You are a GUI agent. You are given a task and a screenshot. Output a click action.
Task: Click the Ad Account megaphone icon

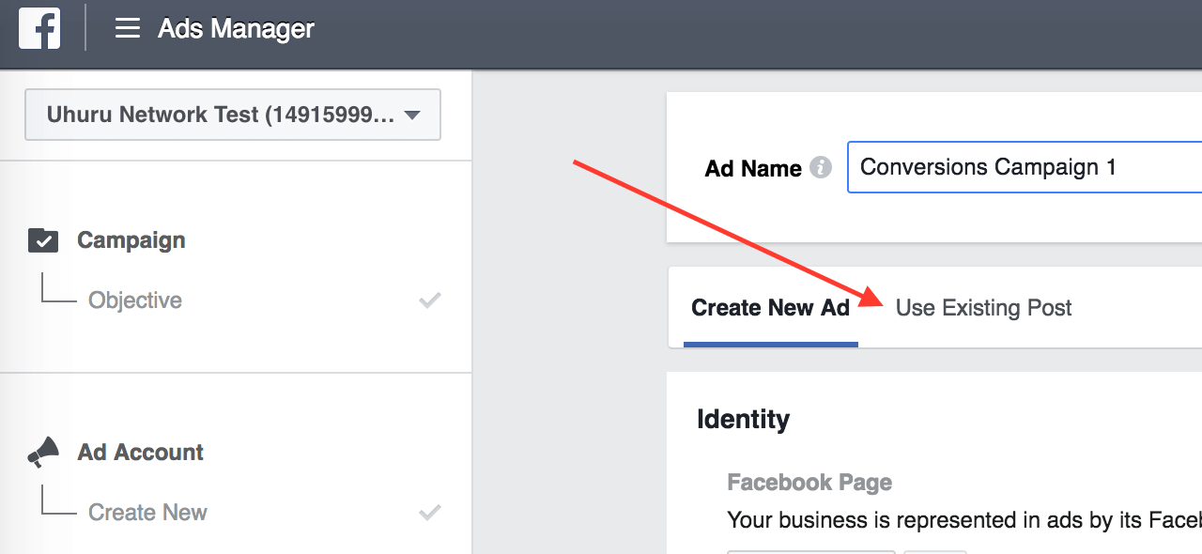click(x=43, y=453)
